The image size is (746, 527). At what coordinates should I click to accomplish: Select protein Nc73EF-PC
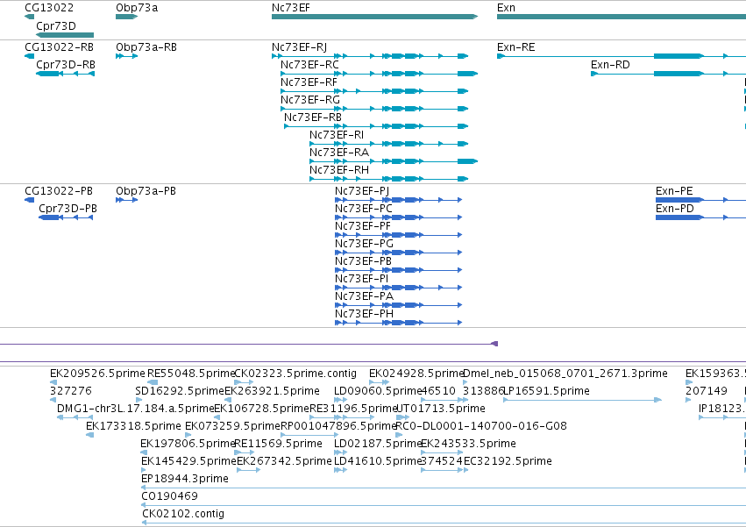pos(364,209)
